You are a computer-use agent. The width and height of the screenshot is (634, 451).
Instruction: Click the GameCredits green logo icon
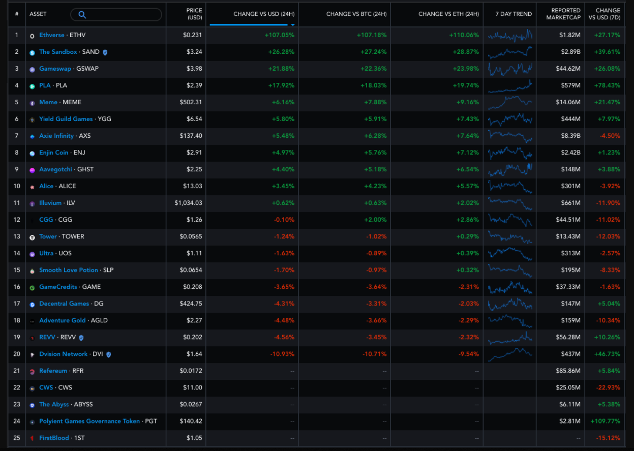tap(32, 287)
